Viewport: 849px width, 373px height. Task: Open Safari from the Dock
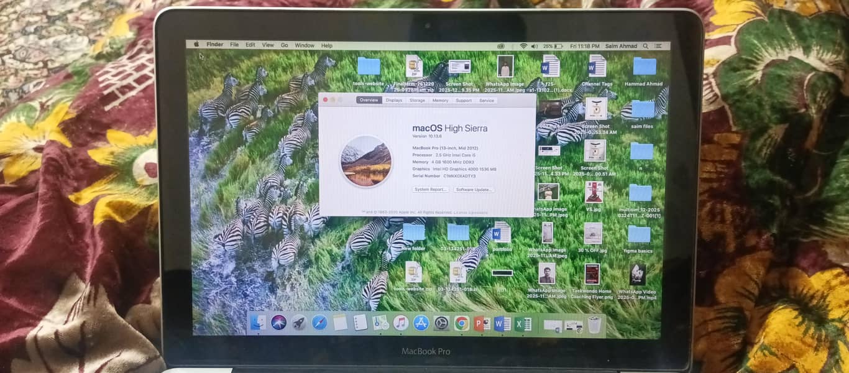pyautogui.click(x=318, y=322)
